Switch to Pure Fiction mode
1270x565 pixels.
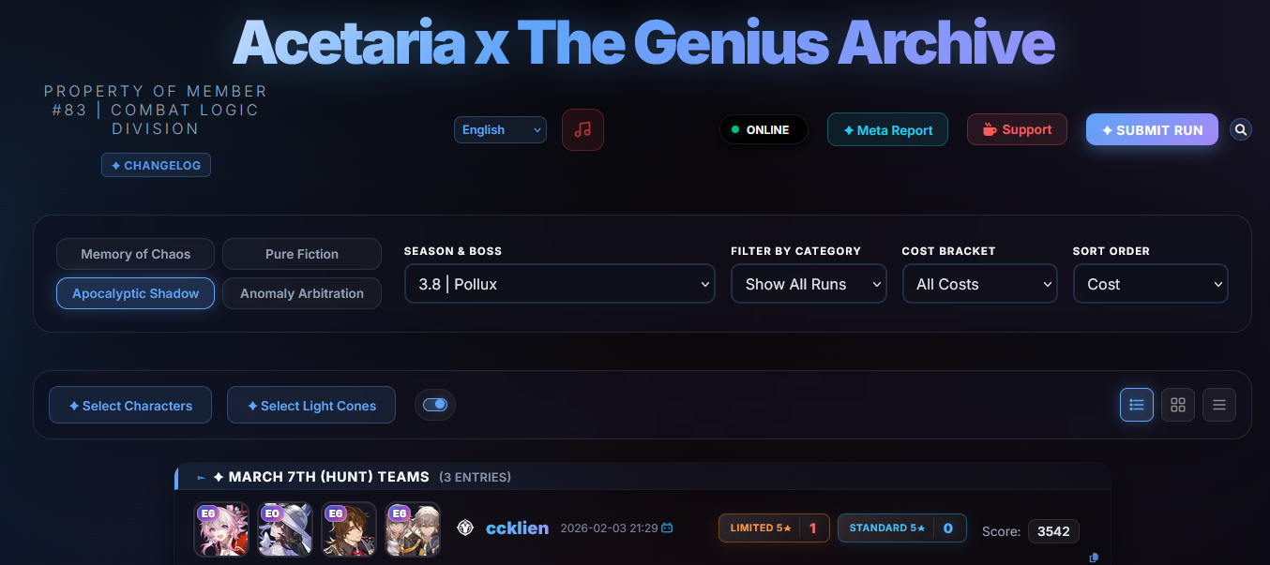point(302,254)
